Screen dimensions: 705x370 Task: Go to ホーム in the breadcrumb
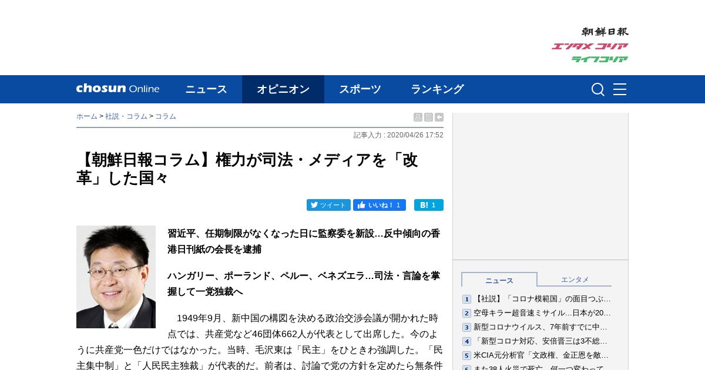click(87, 116)
